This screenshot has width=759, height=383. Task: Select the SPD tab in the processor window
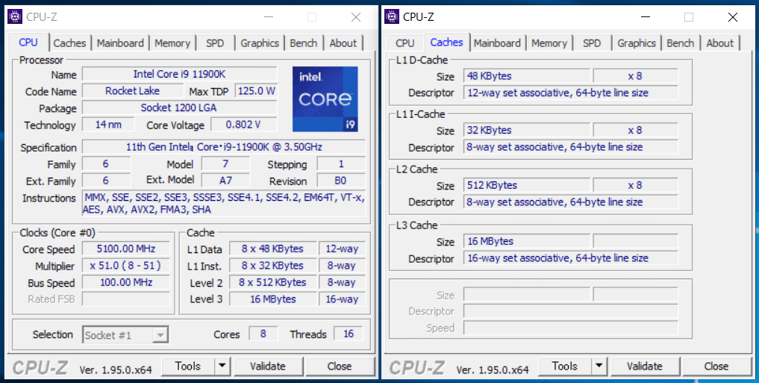click(x=215, y=43)
